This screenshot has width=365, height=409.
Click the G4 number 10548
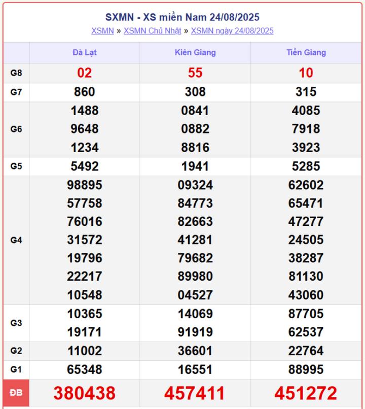coord(85,295)
